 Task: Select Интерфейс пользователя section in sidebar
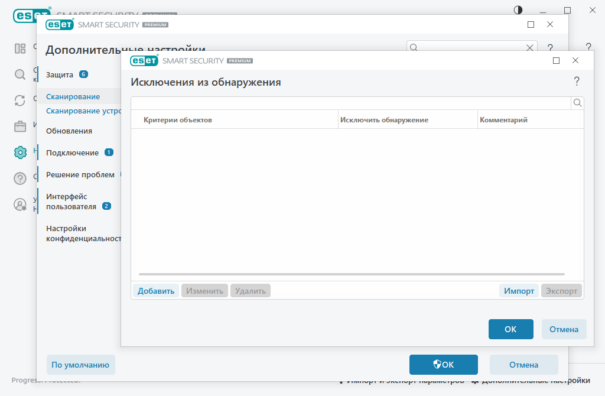pos(71,202)
